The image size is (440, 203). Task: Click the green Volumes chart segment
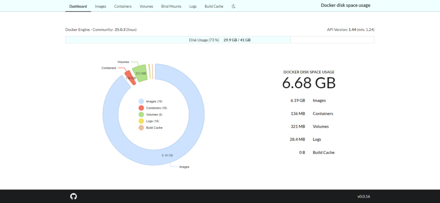[140, 73]
